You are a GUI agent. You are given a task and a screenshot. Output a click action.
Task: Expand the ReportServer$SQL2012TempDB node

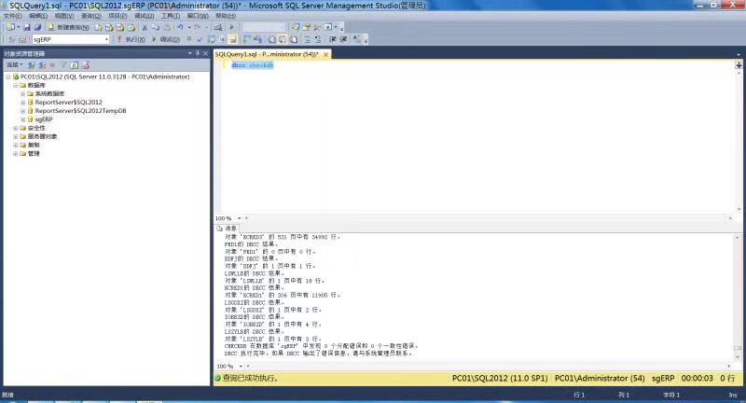22,111
